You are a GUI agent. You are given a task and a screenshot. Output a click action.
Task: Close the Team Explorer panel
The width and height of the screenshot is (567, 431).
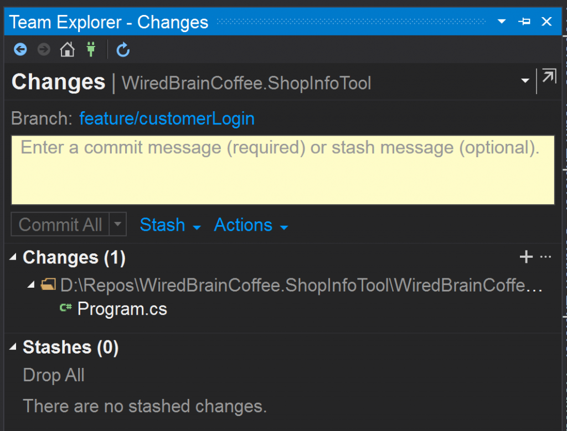[x=547, y=22]
